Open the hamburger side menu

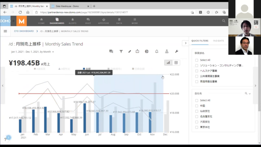coord(5,31)
